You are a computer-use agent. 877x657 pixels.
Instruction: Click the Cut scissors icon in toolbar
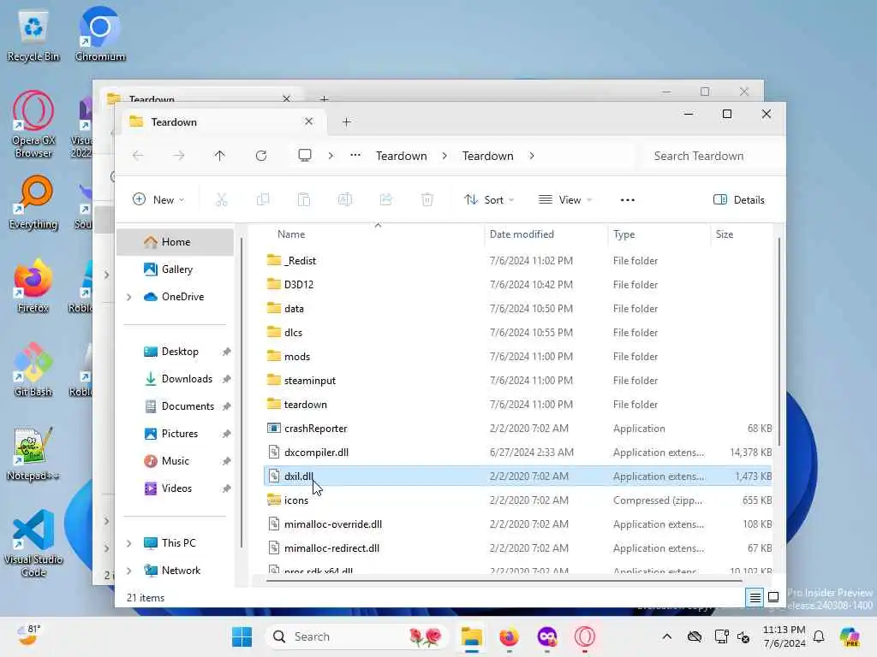pyautogui.click(x=222, y=199)
